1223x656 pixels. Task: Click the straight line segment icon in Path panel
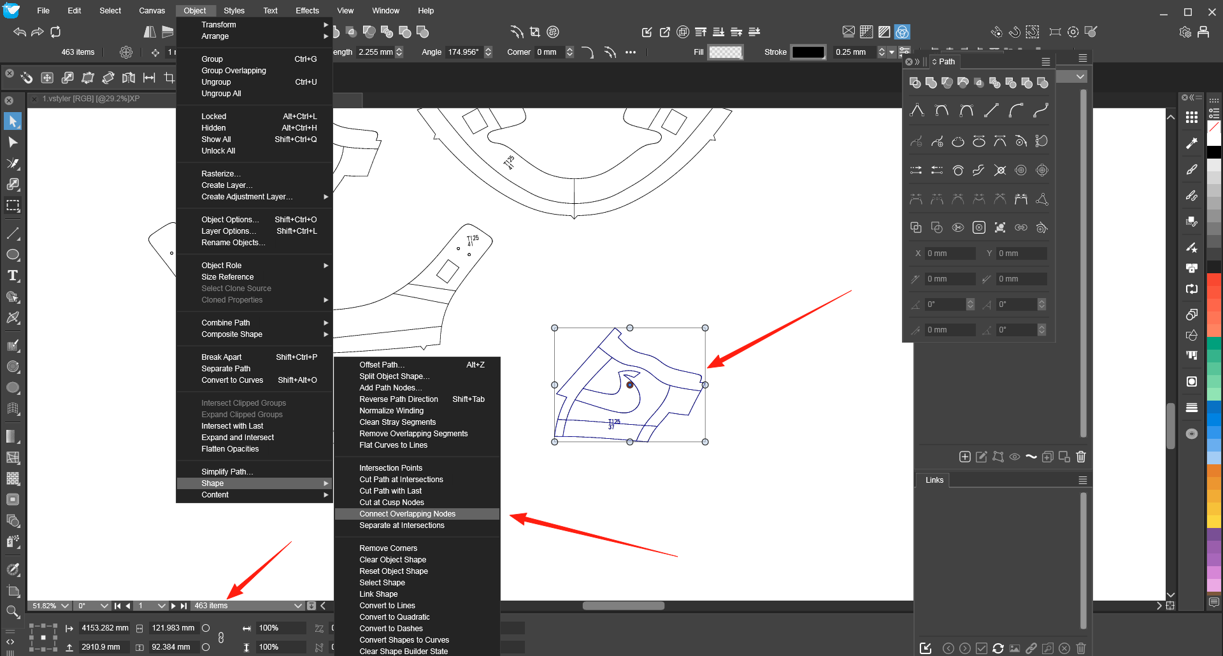click(991, 110)
